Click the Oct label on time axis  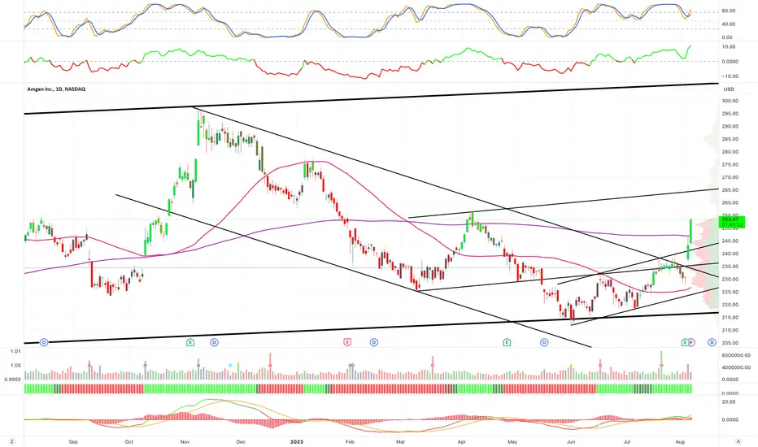click(129, 441)
